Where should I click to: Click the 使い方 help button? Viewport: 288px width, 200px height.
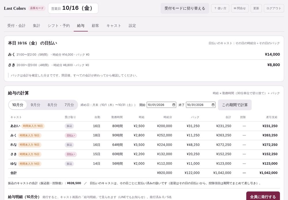click(220, 8)
